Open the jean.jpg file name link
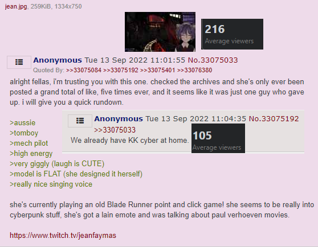The height and width of the screenshot is (247, 318). tap(16, 6)
